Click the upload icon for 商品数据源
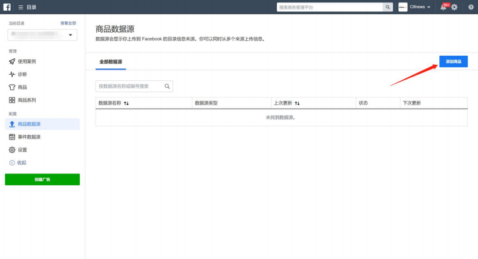The image size is (478, 259). pos(12,124)
